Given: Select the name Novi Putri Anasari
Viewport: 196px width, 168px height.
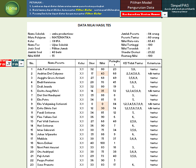Looking at the screenshot, I should tap(48, 147).
